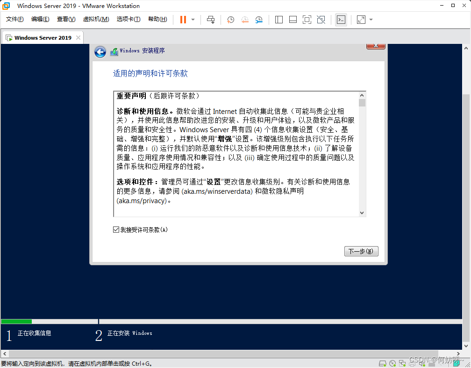Click step 2 正在安装 Windows label
The height and width of the screenshot is (368, 471).
coord(130,333)
